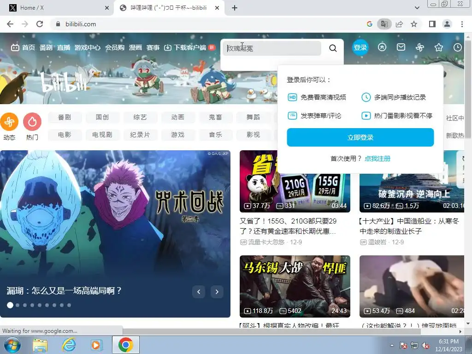Open the 直播 header menu item

(x=64, y=47)
